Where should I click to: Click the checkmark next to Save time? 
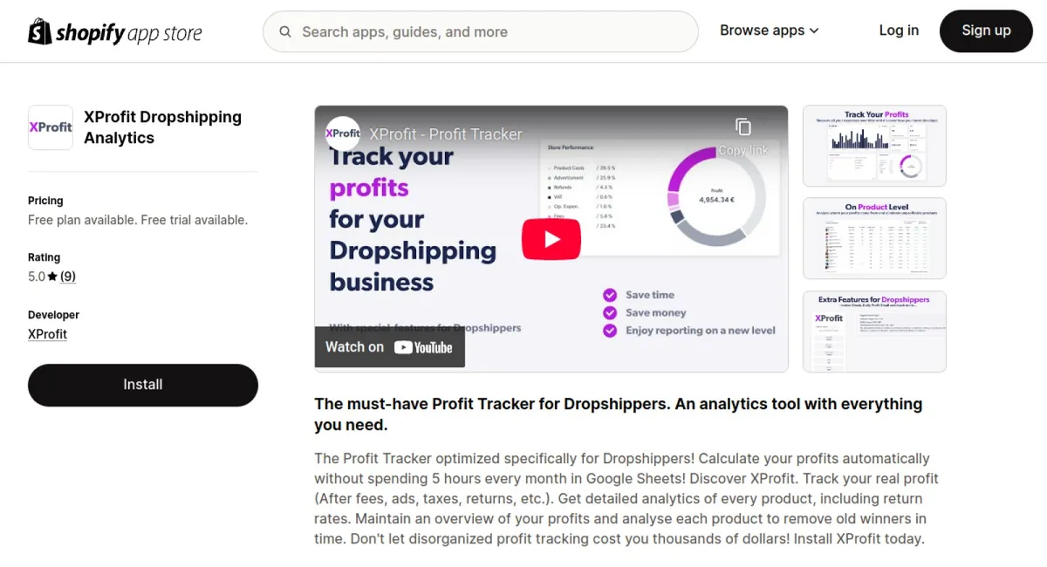[x=610, y=295]
